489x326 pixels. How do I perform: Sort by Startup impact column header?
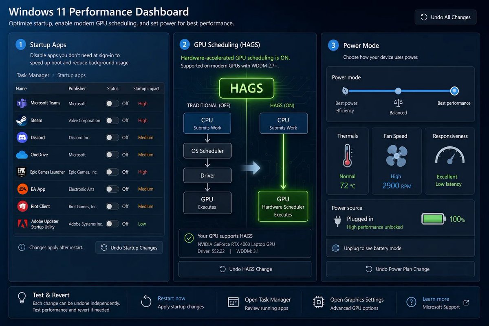(x=146, y=88)
